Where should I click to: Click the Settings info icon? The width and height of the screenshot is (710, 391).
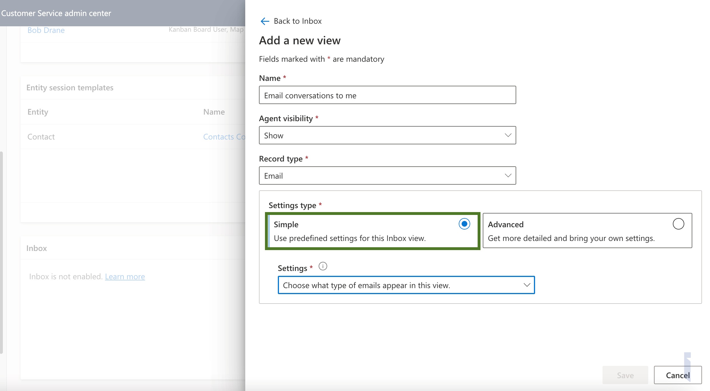(x=323, y=266)
